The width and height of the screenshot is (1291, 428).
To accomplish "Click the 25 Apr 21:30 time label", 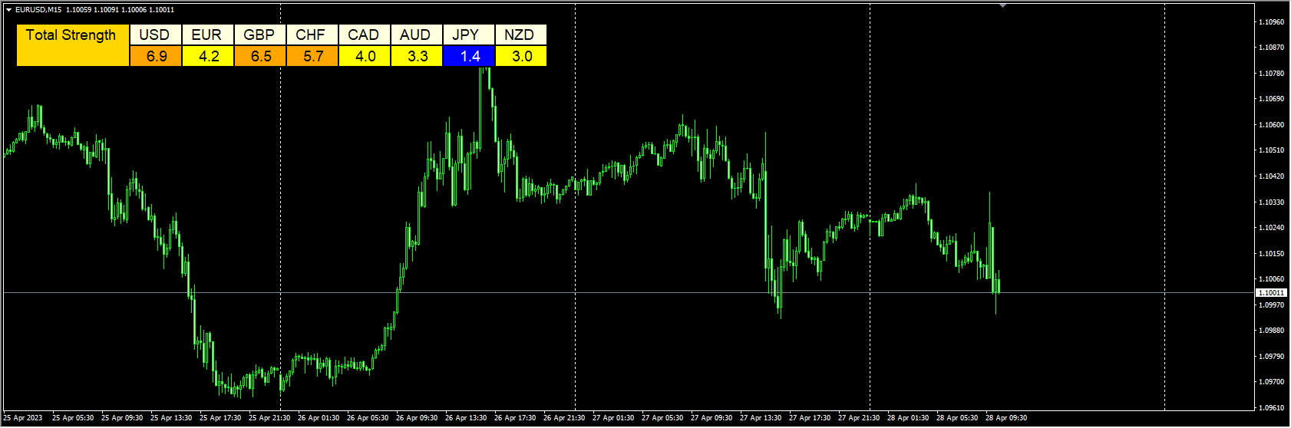I will point(269,418).
